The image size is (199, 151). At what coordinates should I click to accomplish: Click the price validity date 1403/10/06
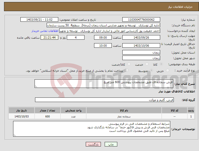[x=141, y=45]
